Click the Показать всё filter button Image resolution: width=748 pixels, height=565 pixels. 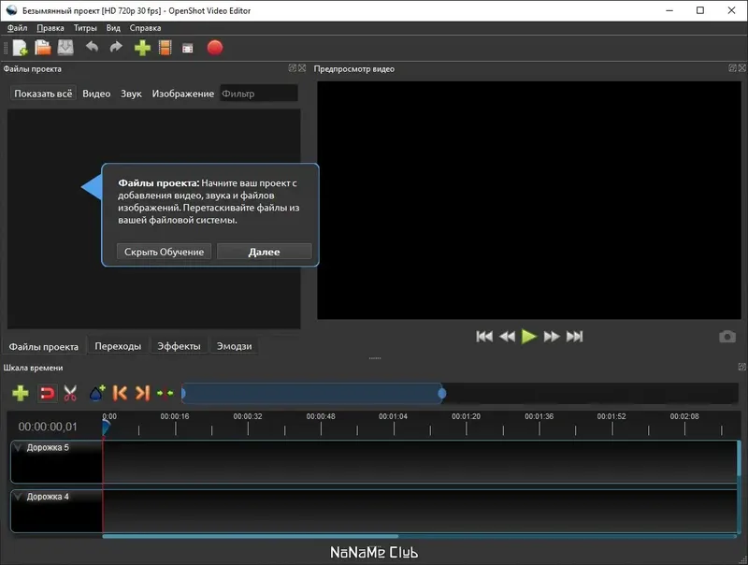tap(43, 94)
